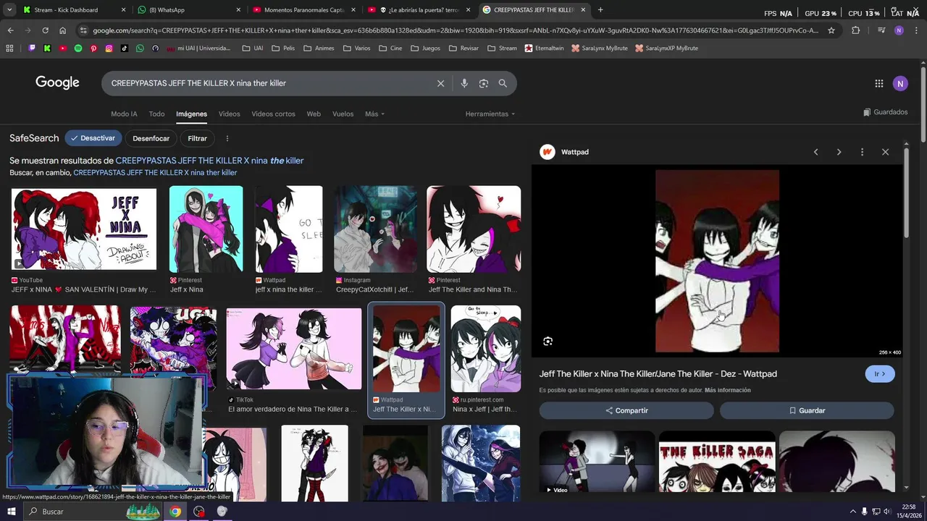Open new browser tab
Screen dimensions: 927x521
point(600,10)
